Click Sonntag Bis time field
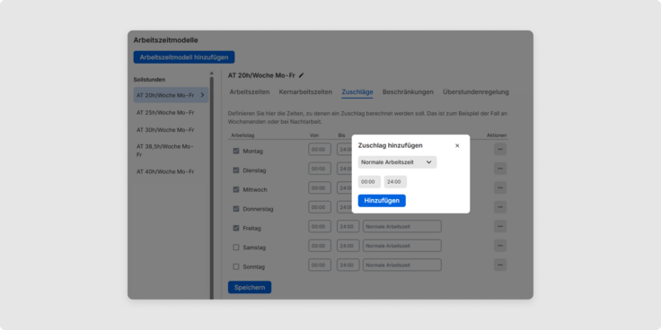The width and height of the screenshot is (661, 330). point(348,265)
